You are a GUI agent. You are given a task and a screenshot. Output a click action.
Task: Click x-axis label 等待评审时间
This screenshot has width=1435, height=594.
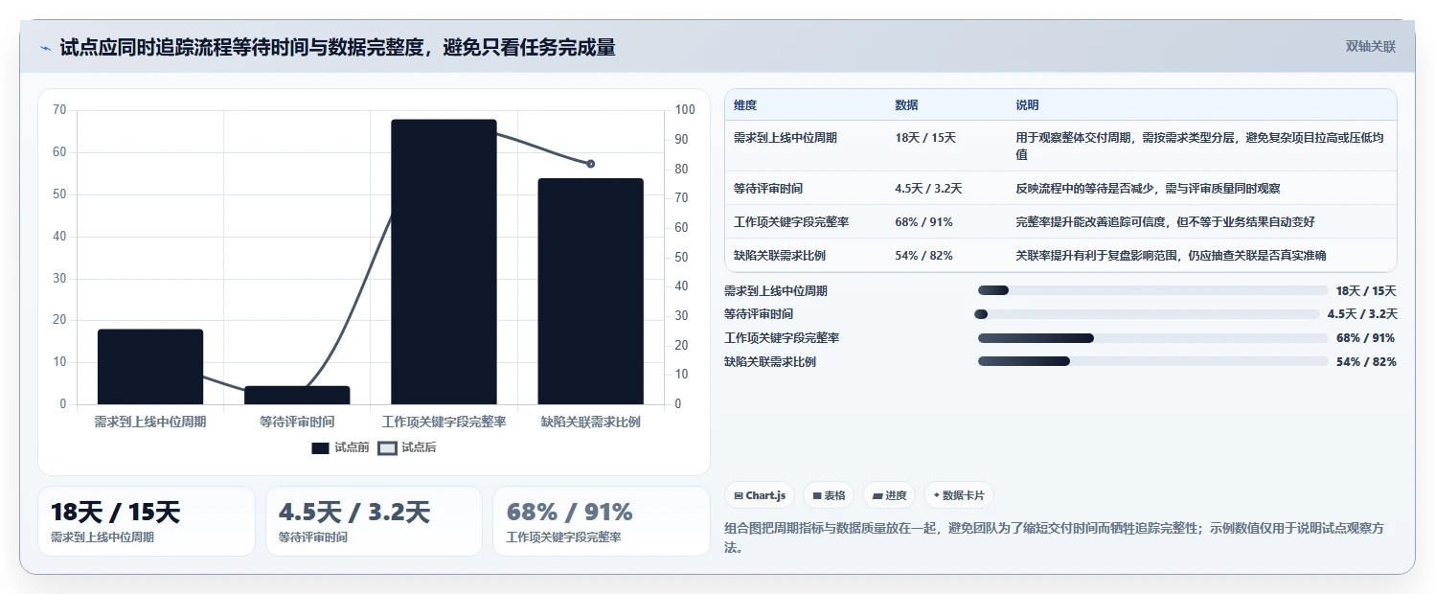click(297, 422)
